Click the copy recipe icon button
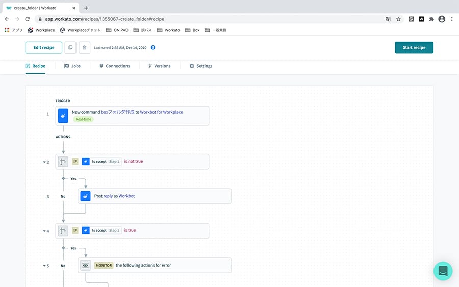The height and width of the screenshot is (287, 459). [x=70, y=47]
